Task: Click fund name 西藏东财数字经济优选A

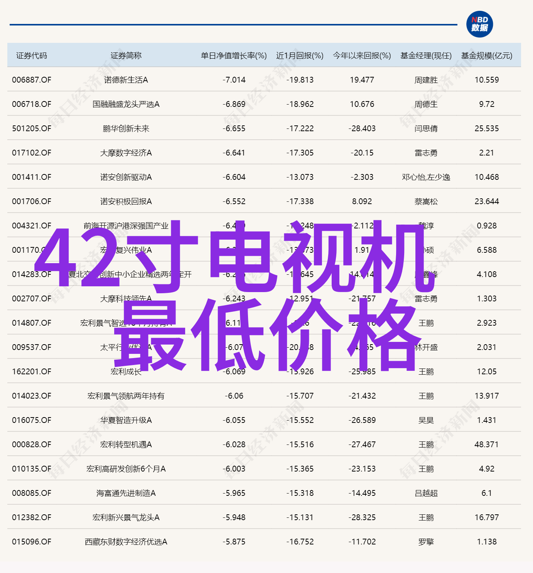Action: 126,542
